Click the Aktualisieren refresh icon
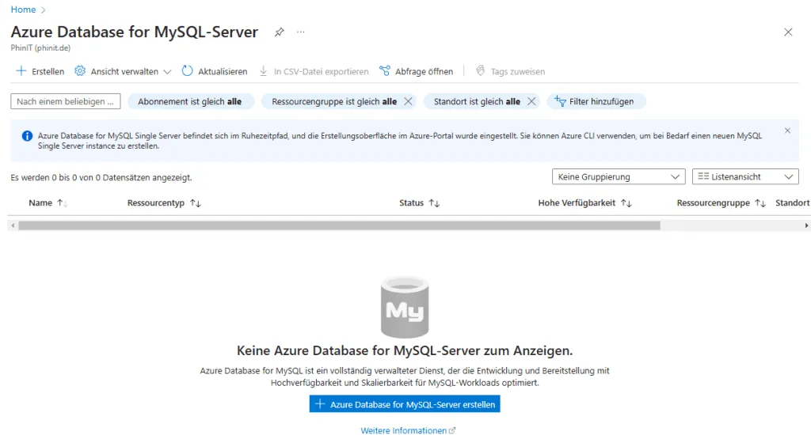The image size is (811, 435). click(188, 71)
